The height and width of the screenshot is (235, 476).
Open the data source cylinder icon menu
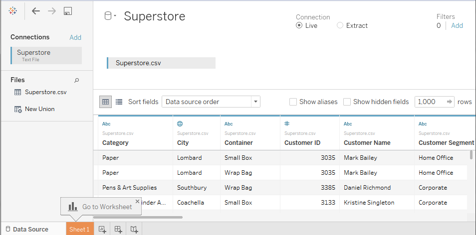click(x=110, y=16)
